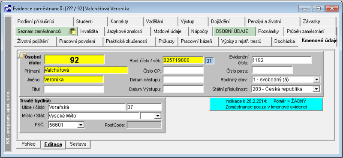Switch to the Invalidita tab
Viewport: 343px width, 158px height.
[91, 31]
